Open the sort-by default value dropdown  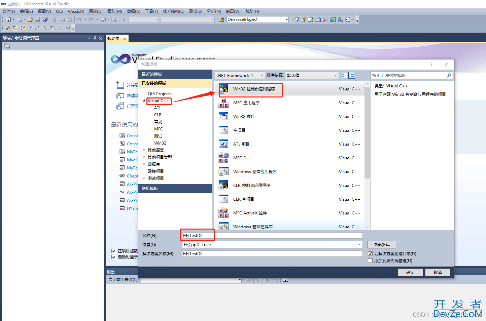312,75
